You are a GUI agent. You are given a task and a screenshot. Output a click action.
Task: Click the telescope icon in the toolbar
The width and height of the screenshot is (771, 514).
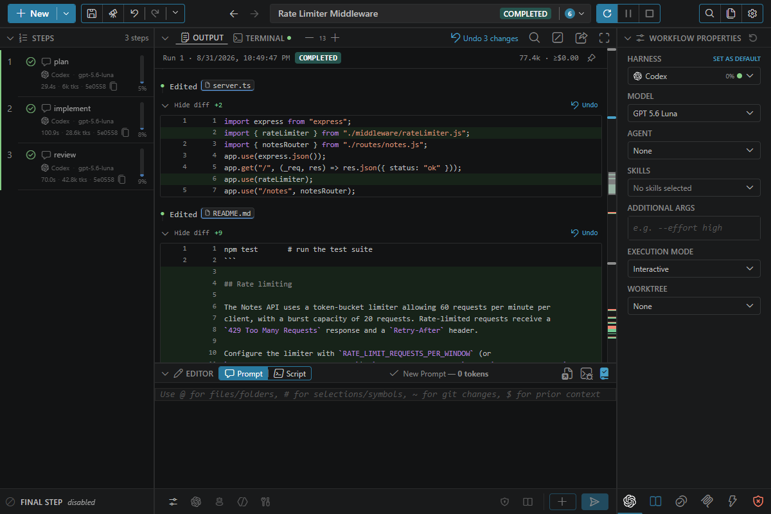tap(112, 13)
